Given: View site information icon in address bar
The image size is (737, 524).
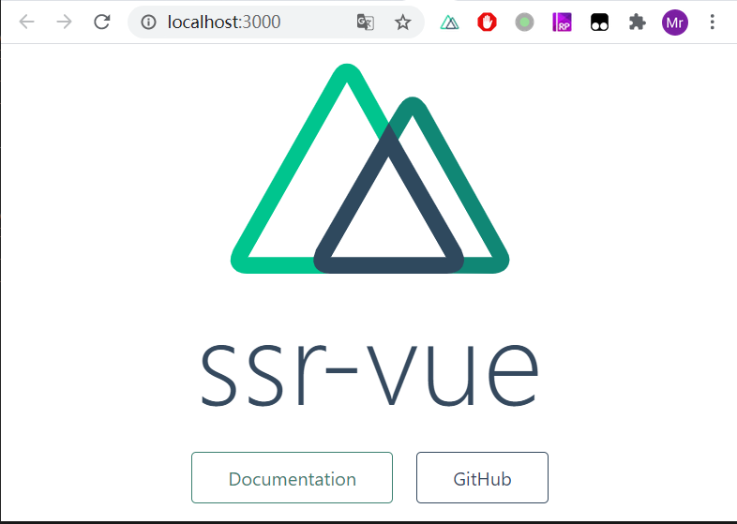Looking at the screenshot, I should (148, 22).
